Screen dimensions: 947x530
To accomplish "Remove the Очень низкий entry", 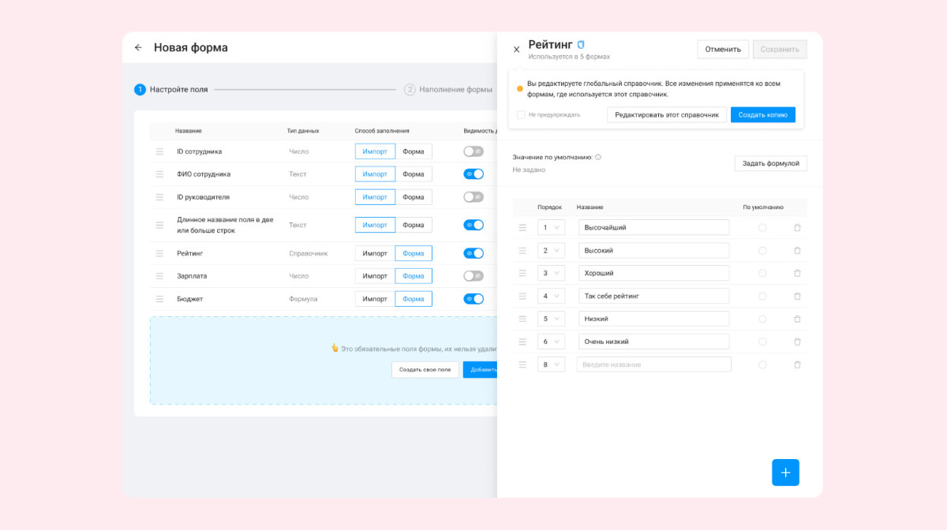I will (x=797, y=342).
